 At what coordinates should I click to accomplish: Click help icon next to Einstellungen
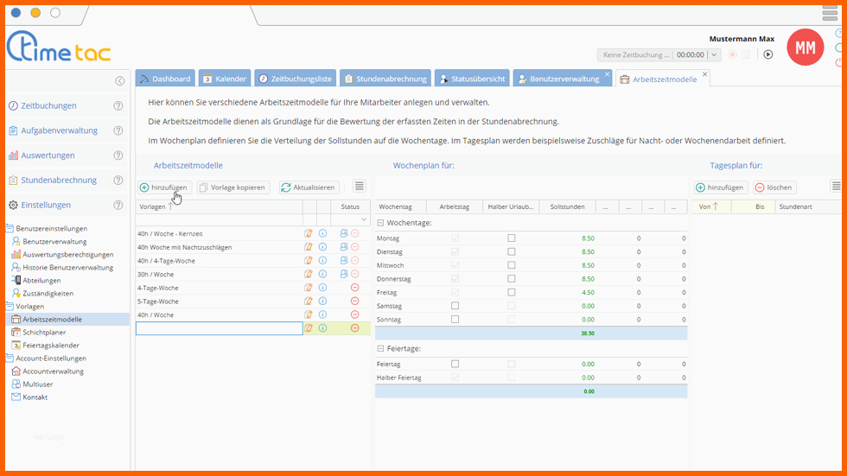(x=118, y=205)
